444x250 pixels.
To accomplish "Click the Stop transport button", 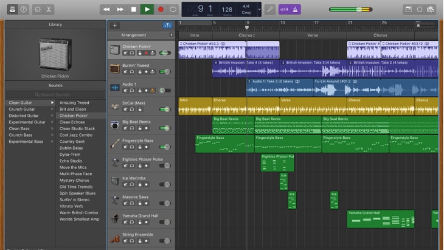I will tap(134, 9).
